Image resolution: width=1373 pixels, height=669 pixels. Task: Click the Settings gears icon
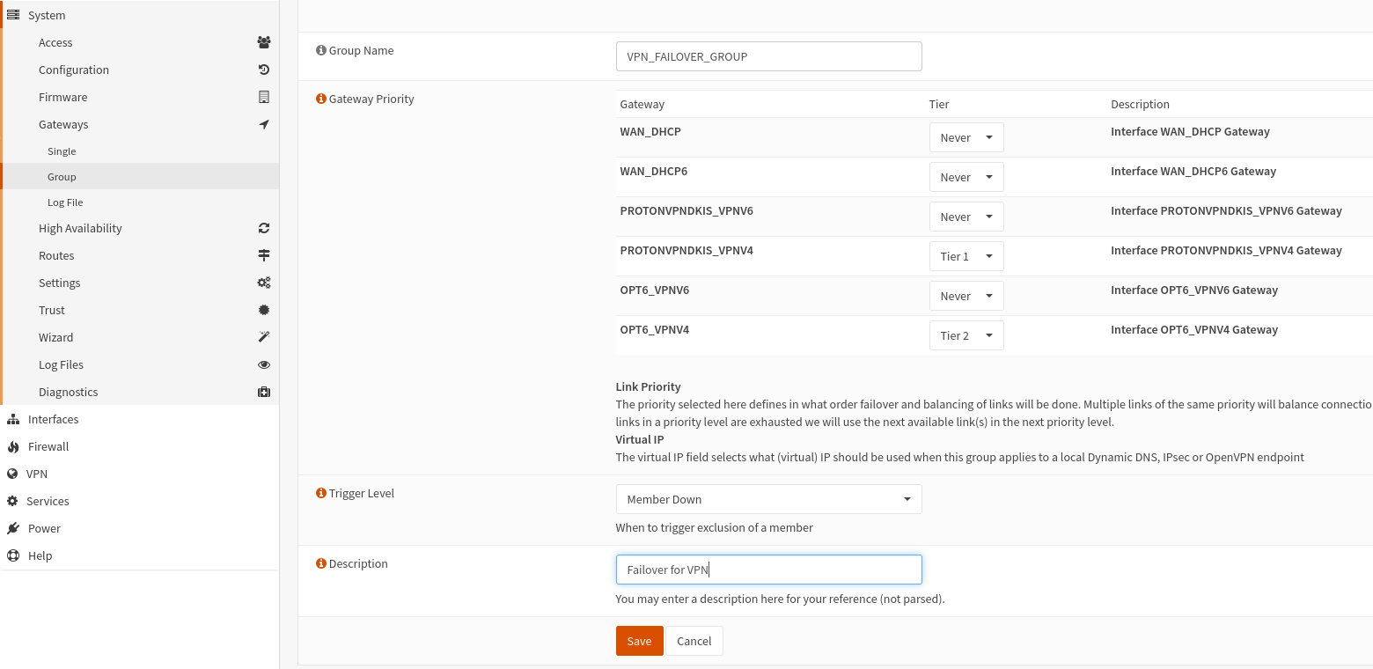263,283
